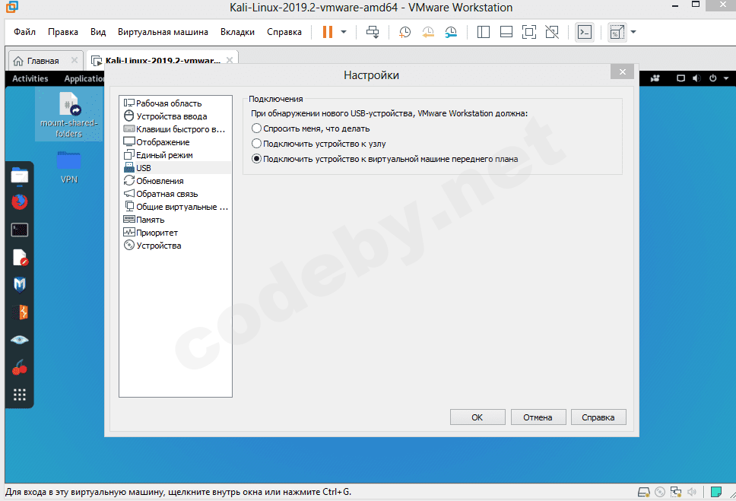
Task: Confirm settings with OK button
Action: [x=477, y=417]
